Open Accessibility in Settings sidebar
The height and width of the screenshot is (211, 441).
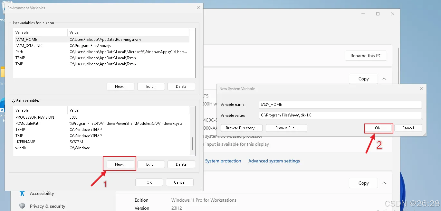click(x=42, y=193)
